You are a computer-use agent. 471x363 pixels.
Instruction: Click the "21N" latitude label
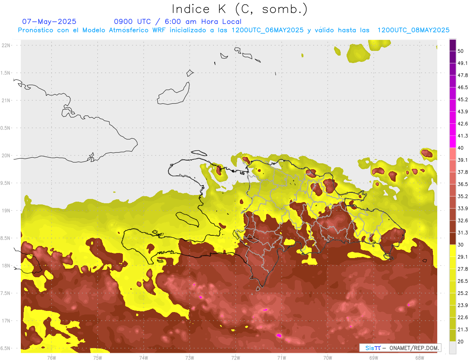pos(7,100)
